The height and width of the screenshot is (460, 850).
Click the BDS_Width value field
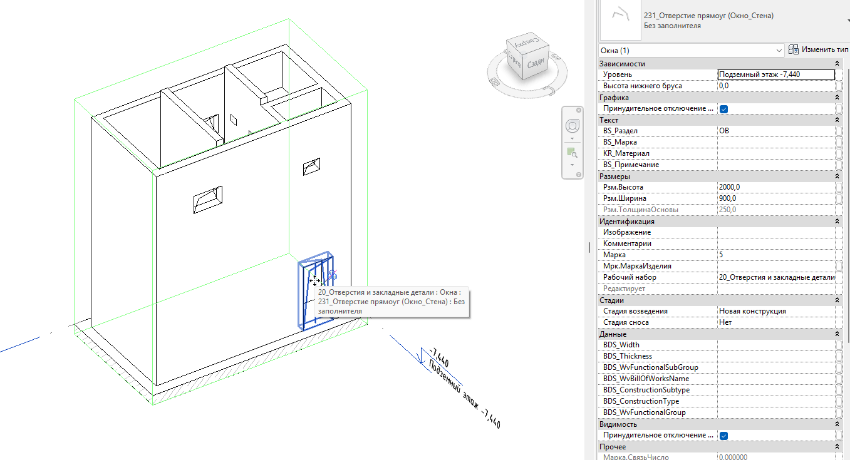pyautogui.click(x=776, y=345)
